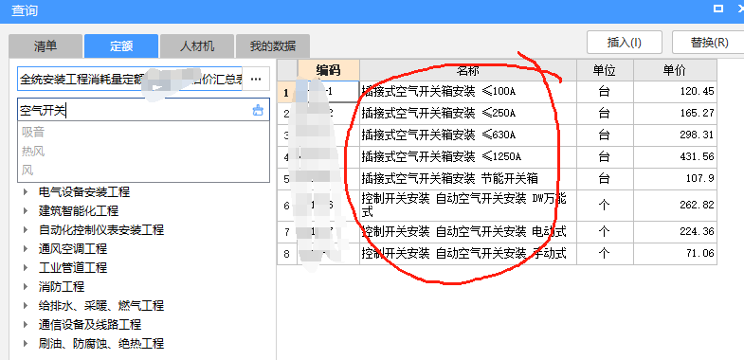Click the 插入(I) button
This screenshot has width=744, height=360.
click(625, 43)
